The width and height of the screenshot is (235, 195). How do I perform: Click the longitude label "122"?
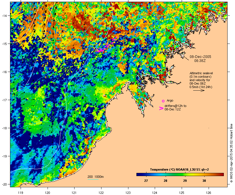(101, 193)
